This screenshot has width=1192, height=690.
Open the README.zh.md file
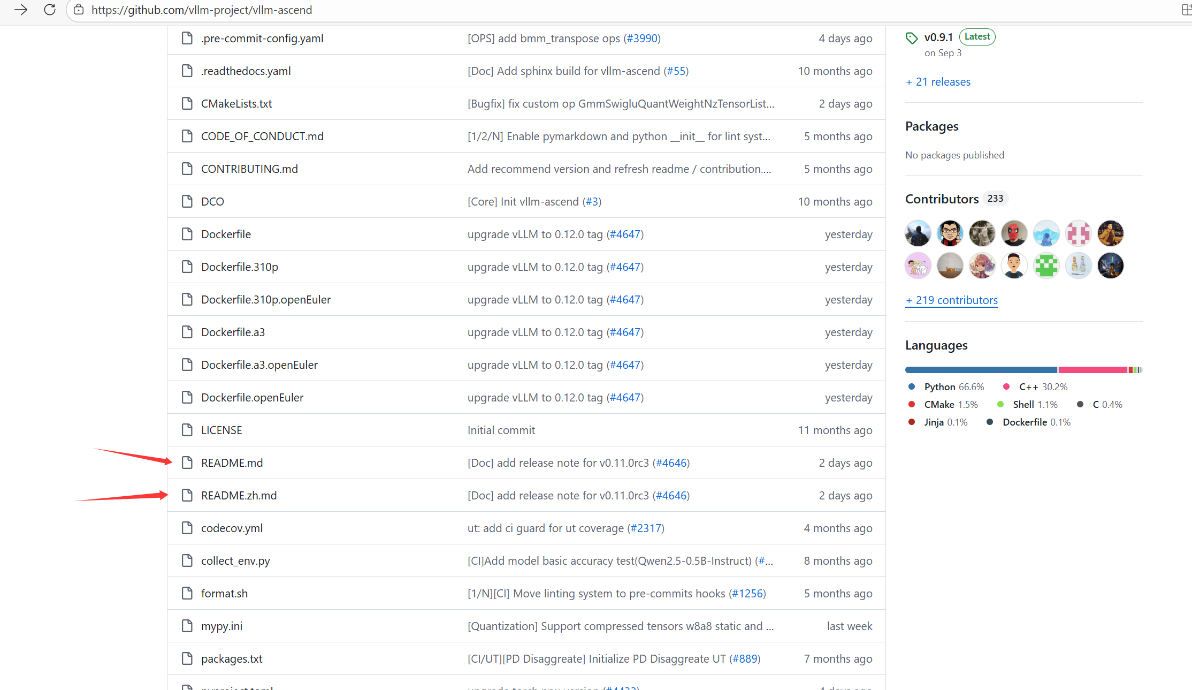coord(239,495)
